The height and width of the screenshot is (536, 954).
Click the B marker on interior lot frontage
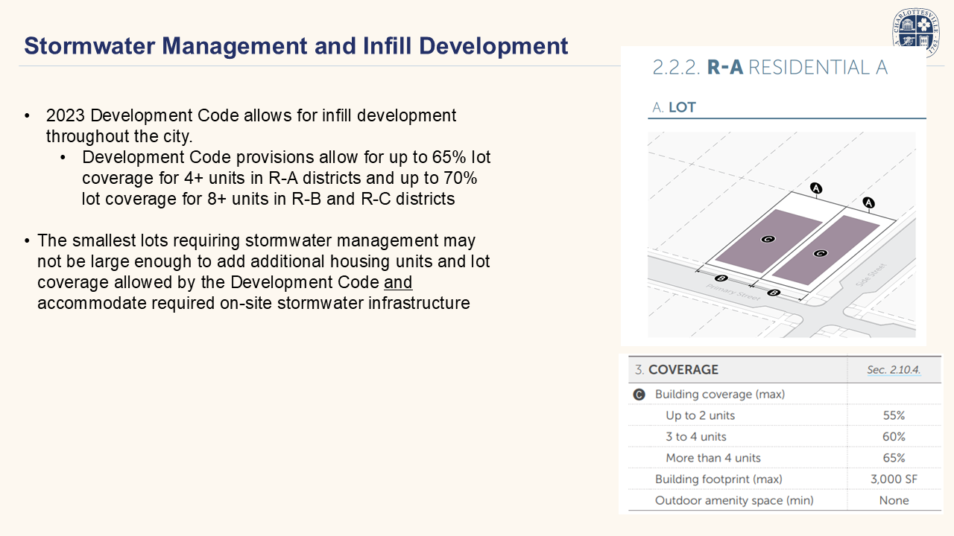coord(721,278)
